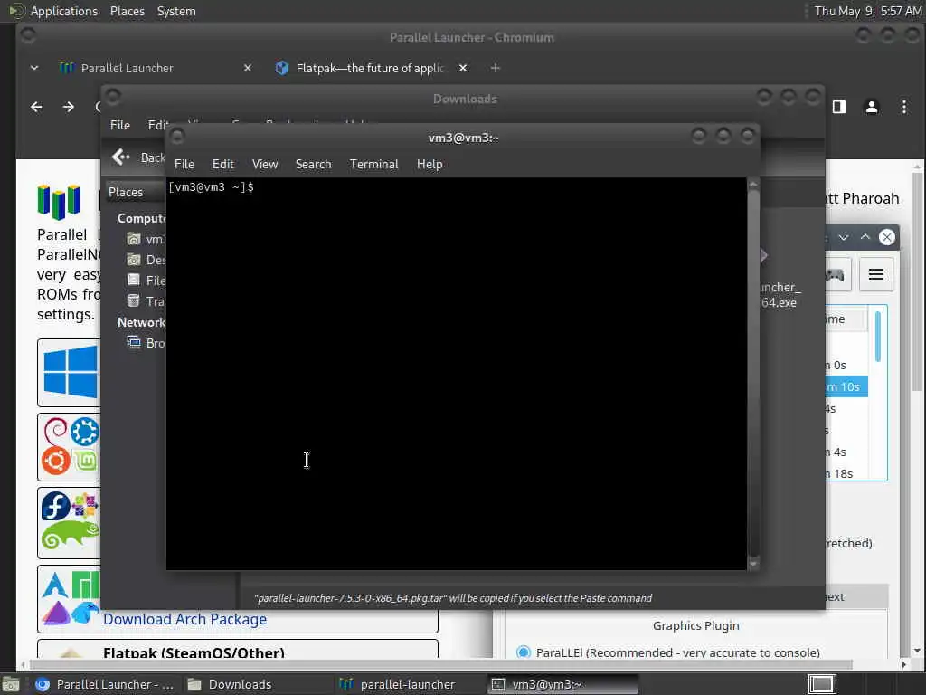Open the Places panel menu
The width and height of the screenshot is (926, 695).
point(127,11)
